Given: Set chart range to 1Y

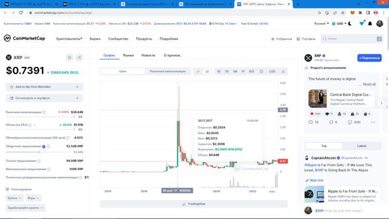Looking at the screenshot, I should [x=243, y=72].
